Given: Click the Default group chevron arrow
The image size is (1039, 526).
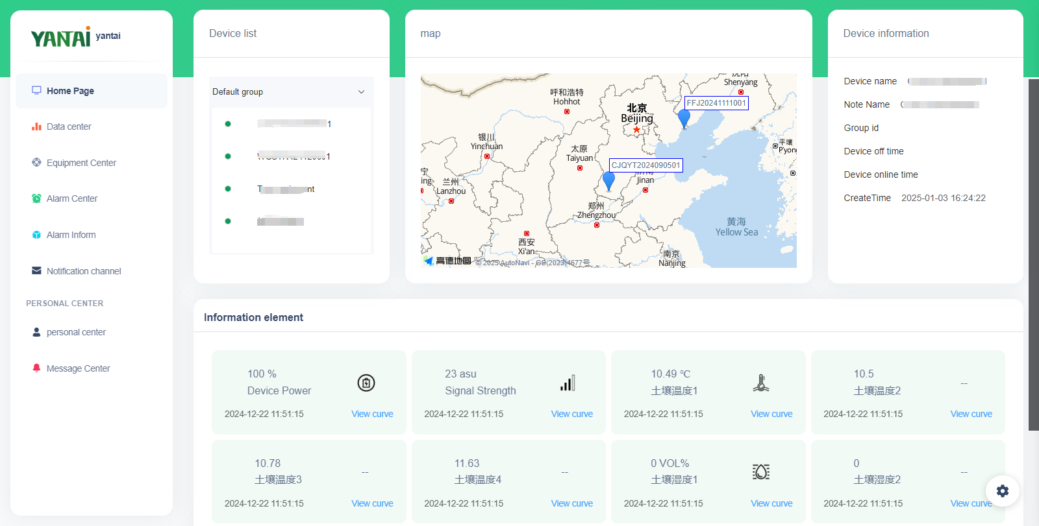Looking at the screenshot, I should tap(362, 92).
